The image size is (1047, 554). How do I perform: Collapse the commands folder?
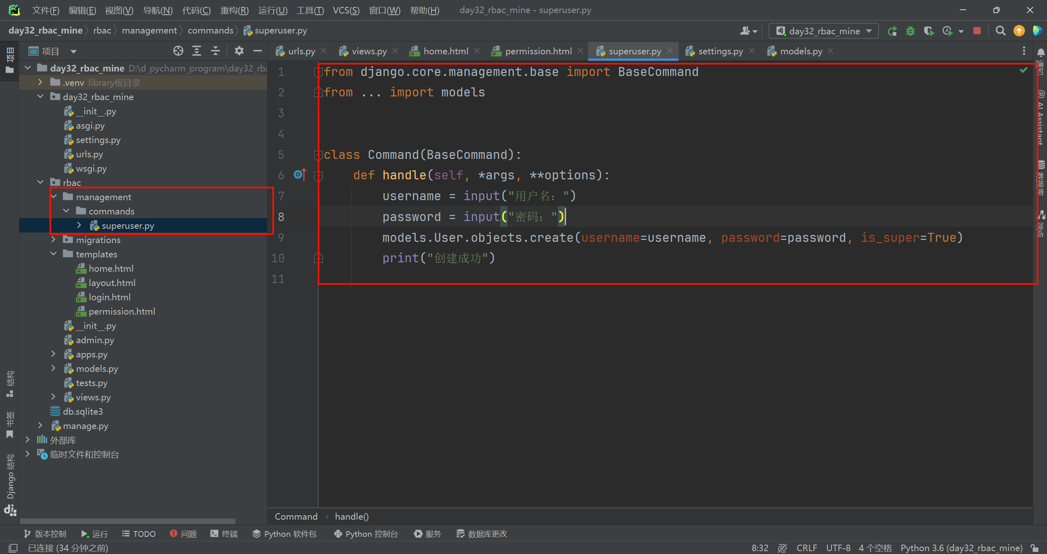point(66,211)
